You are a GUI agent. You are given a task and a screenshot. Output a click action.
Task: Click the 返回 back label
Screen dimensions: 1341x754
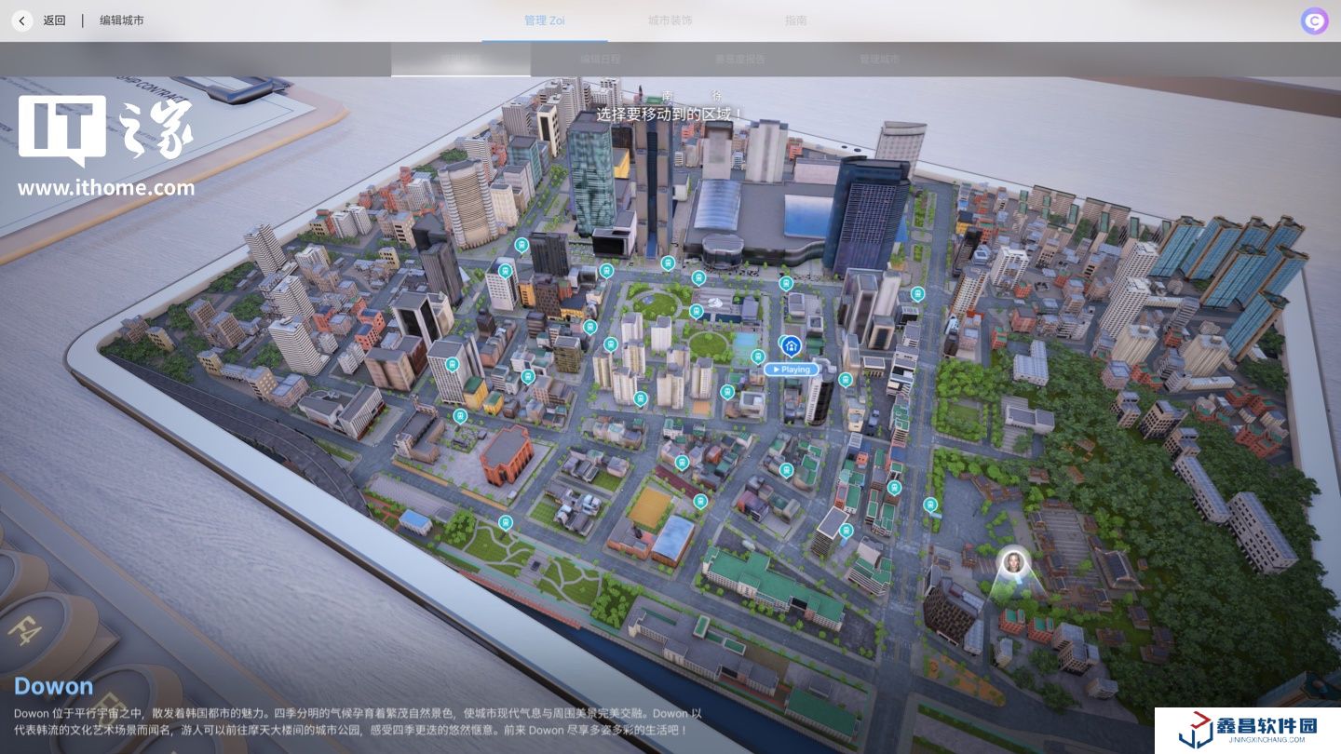[54, 20]
